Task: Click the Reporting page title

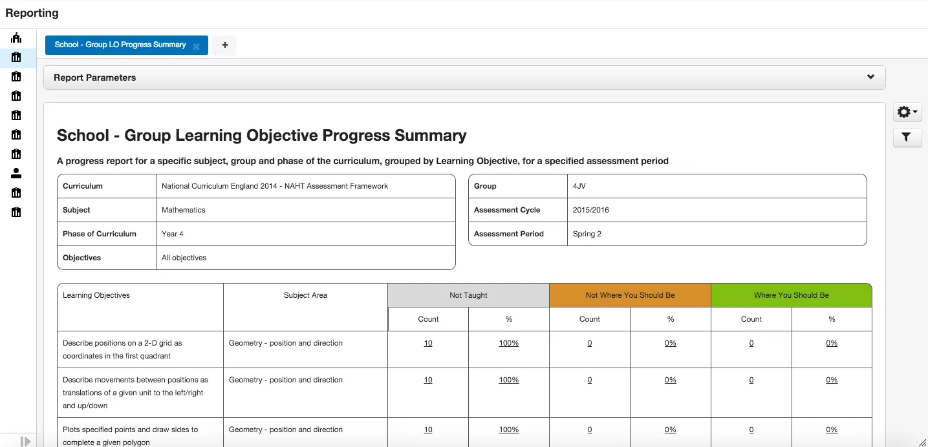Action: (x=32, y=13)
